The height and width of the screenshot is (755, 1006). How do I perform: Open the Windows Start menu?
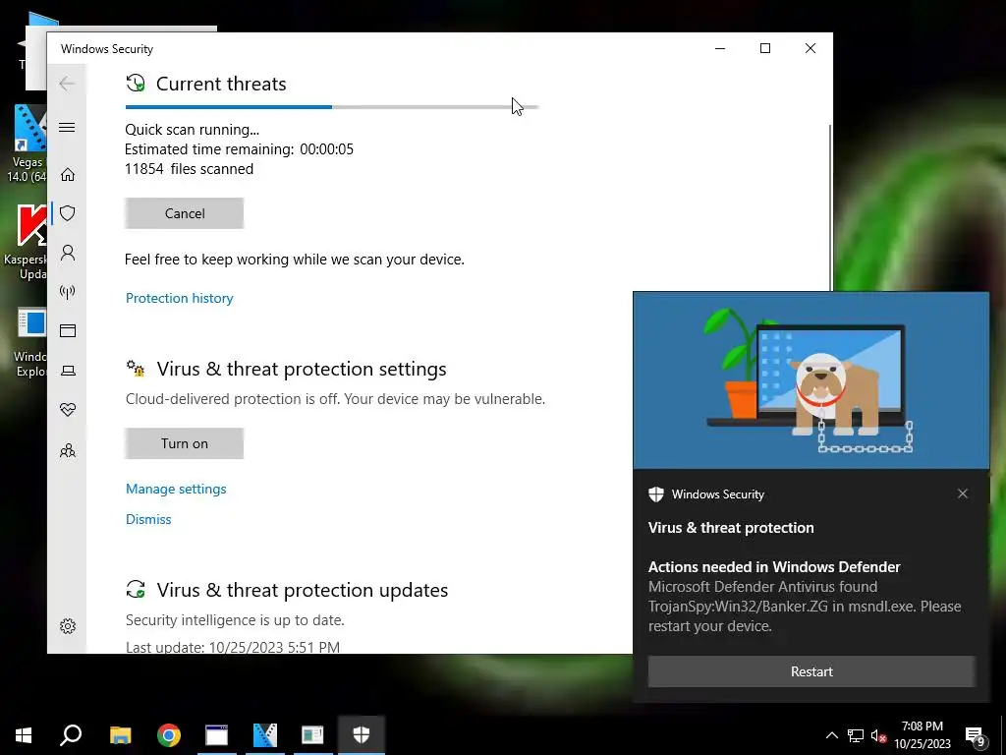click(24, 735)
